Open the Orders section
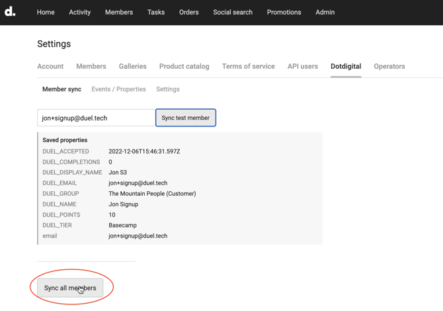The width and height of the screenshot is (443, 311). click(188, 12)
